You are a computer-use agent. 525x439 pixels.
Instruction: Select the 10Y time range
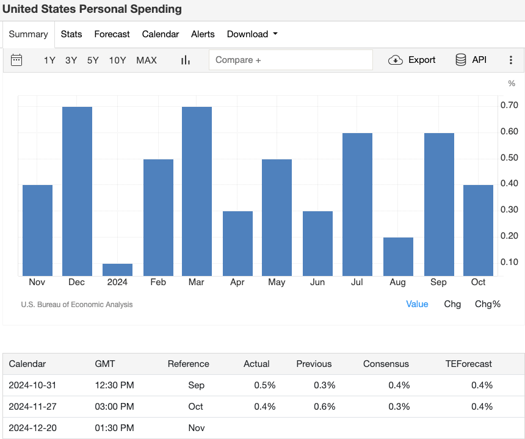tap(117, 60)
